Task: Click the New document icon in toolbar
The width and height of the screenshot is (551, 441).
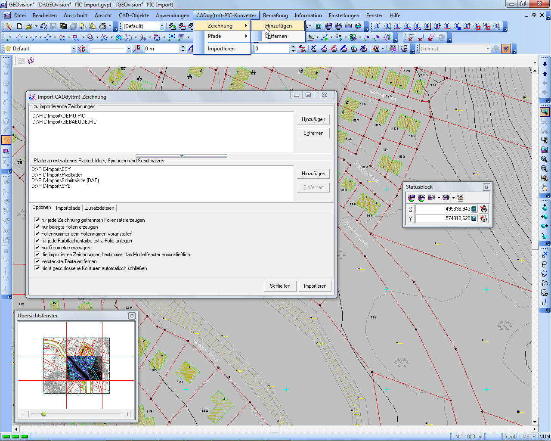Action: click(19, 26)
